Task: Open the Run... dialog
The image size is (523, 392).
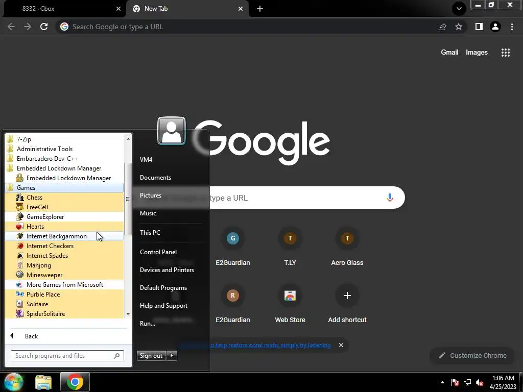Action: [x=170, y=323]
